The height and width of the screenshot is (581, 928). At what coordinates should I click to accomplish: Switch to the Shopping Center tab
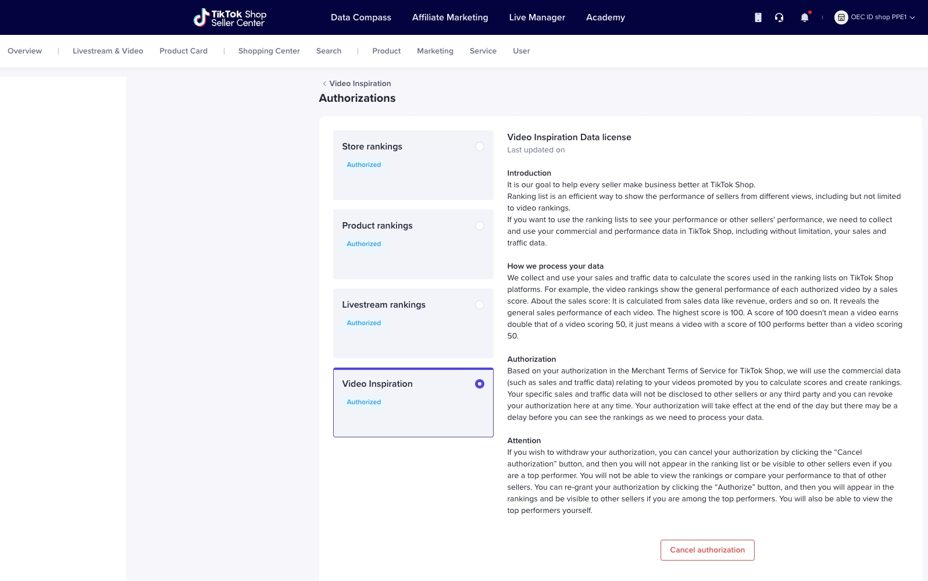click(x=269, y=51)
